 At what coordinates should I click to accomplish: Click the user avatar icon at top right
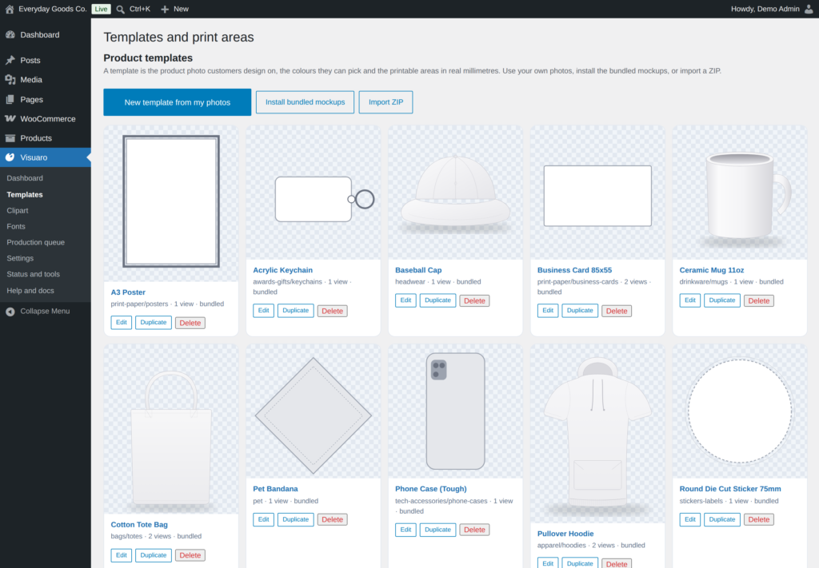(x=809, y=9)
